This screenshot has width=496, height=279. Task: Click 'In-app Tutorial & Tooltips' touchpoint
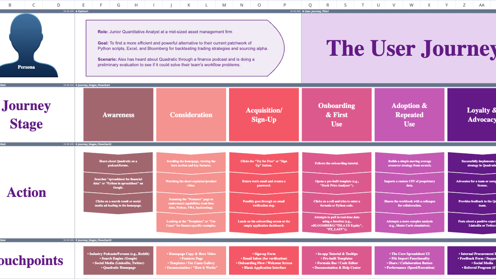(x=337, y=254)
